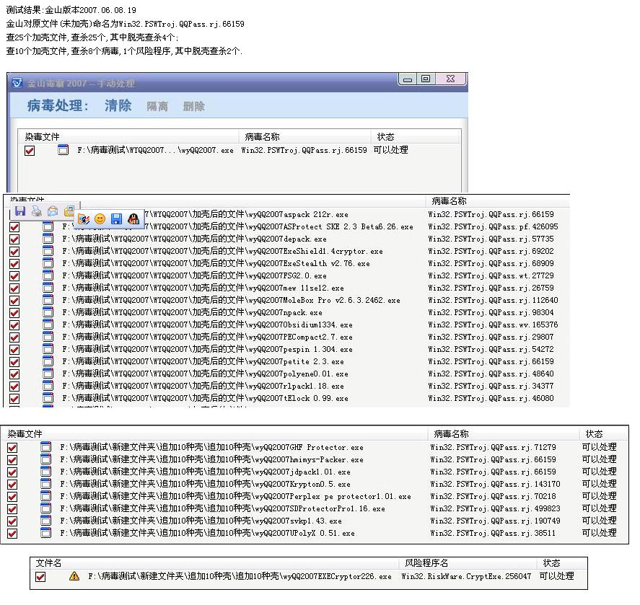Select Win32.PSWTroj.QQPass.pf.426095 virus name

493,226
